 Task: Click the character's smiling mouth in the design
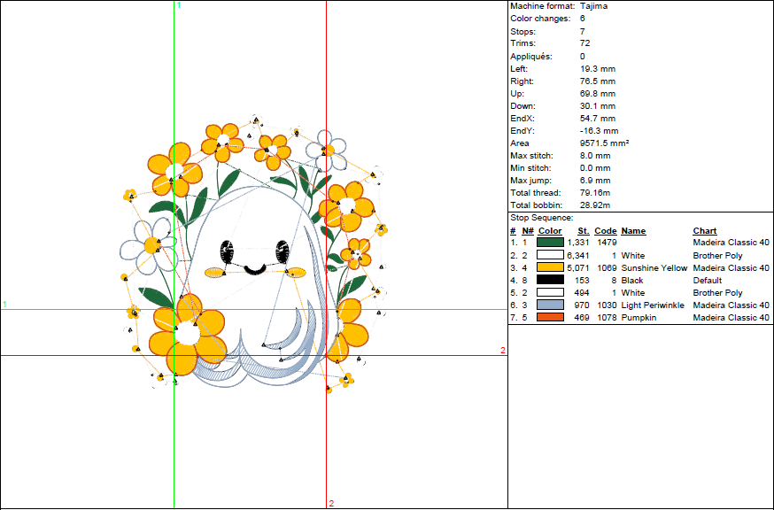[255, 268]
